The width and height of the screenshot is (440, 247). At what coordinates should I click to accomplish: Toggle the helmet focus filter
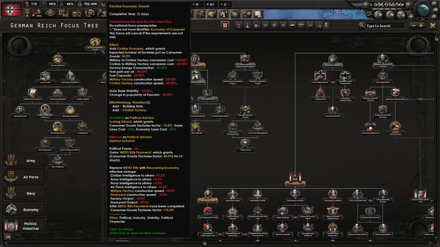pyautogui.click(x=256, y=25)
